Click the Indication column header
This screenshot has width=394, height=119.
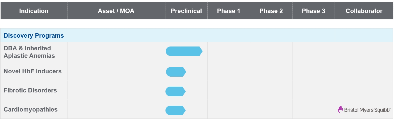click(34, 11)
